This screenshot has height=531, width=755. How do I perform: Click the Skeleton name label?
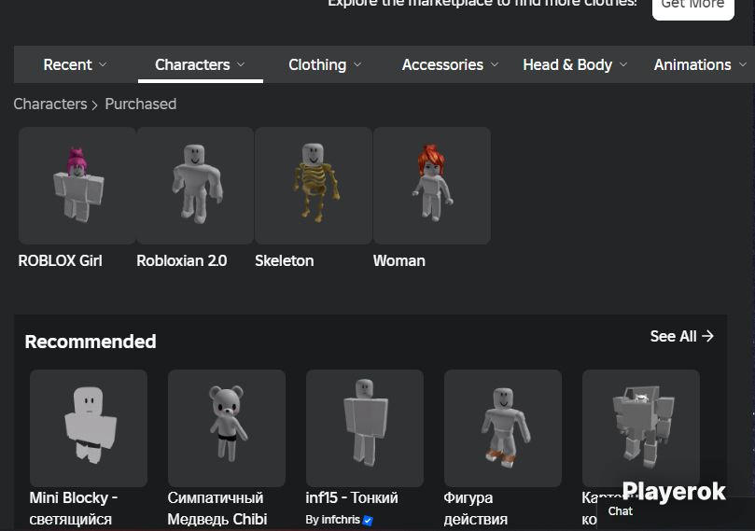coord(284,261)
